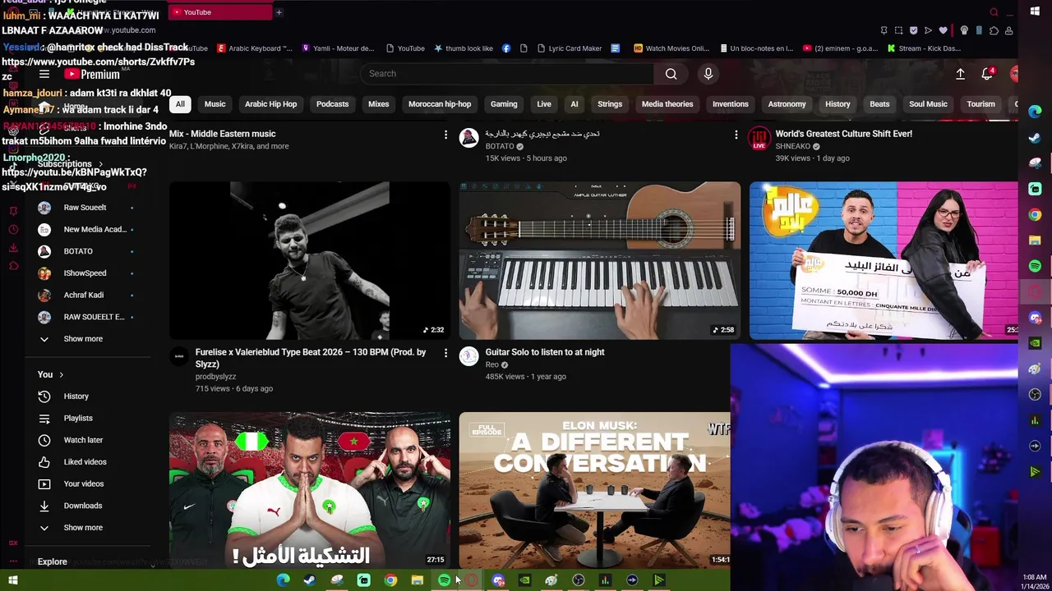The height and width of the screenshot is (591, 1052).
Task: Select the Astronomy filter chip
Action: [787, 104]
